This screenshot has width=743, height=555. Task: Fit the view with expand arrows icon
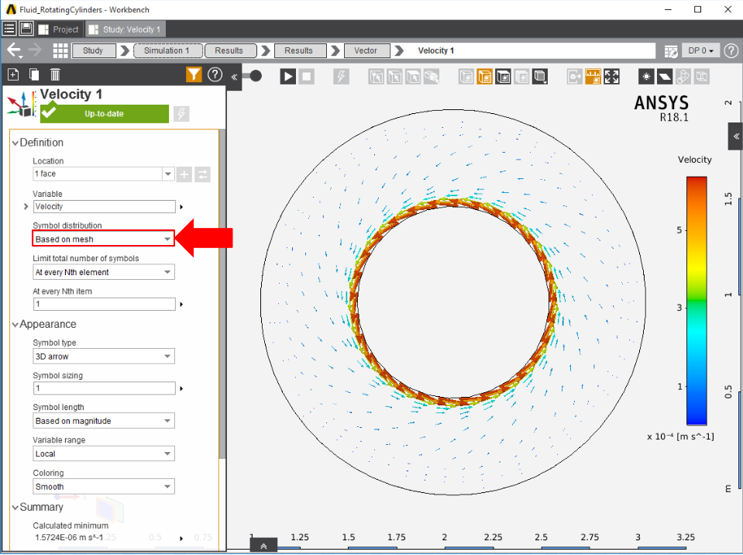click(611, 76)
